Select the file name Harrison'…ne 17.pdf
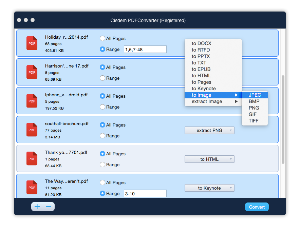300x232 pixels. coord(67,66)
